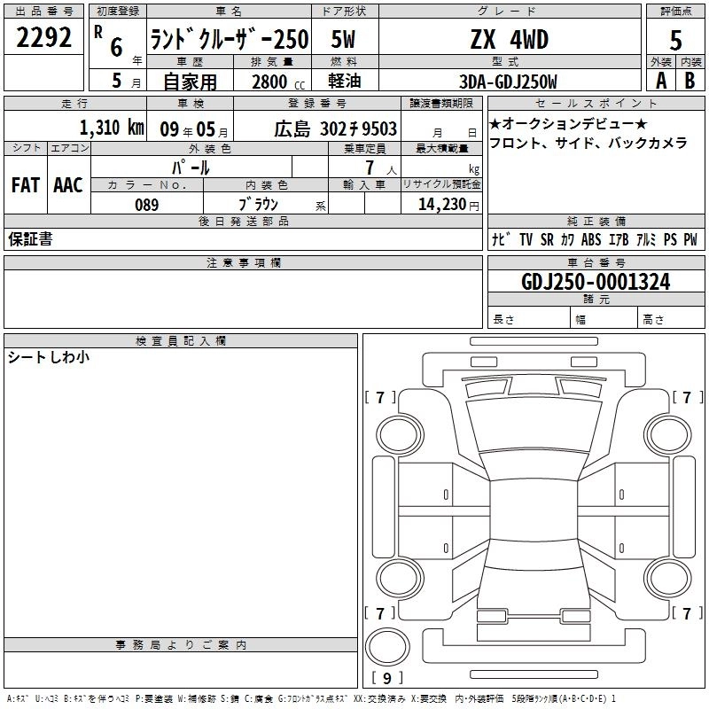The height and width of the screenshot is (709, 709).
Task: Click the color number 089 field
Action: (x=147, y=204)
